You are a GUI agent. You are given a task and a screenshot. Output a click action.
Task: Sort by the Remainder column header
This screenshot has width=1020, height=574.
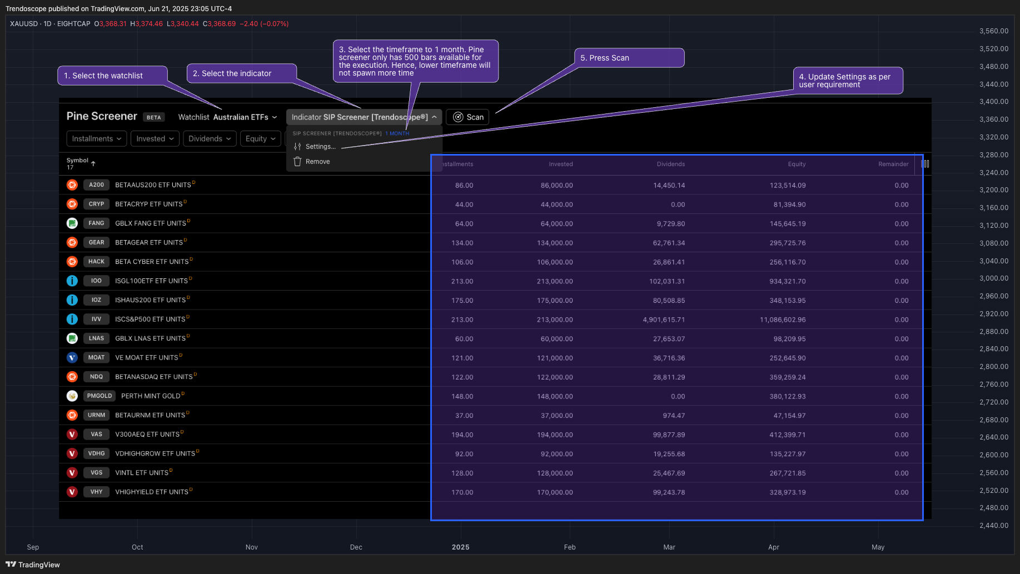click(893, 164)
